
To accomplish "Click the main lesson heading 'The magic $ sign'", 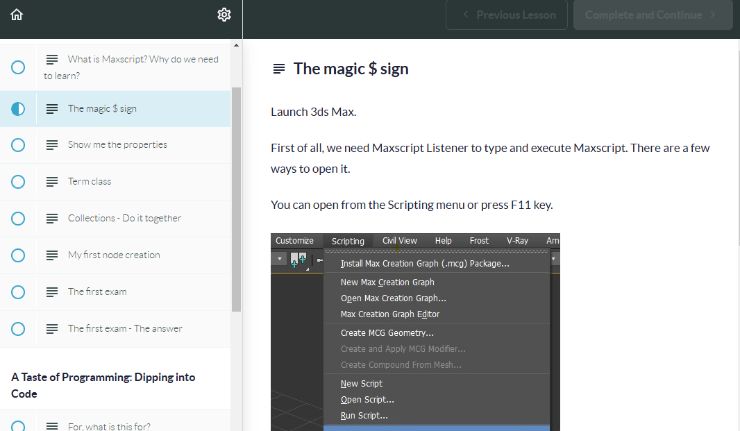I will 351,69.
